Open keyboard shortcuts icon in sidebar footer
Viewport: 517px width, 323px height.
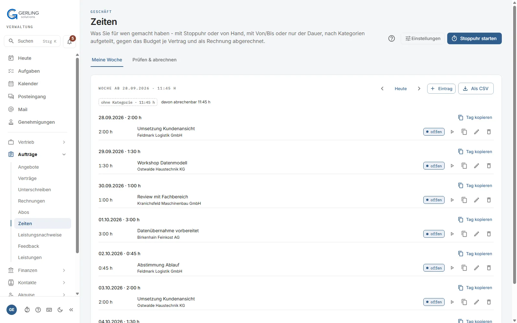tap(49, 310)
